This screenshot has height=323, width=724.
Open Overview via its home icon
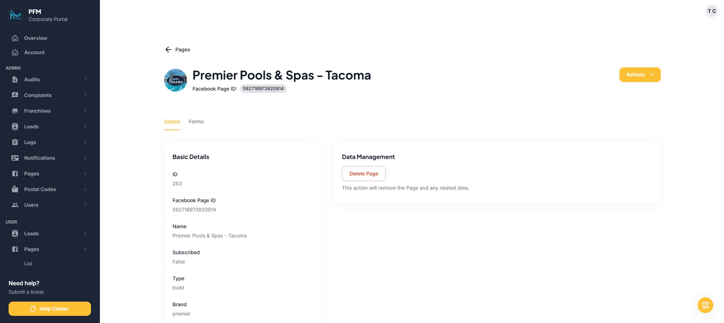[x=15, y=38]
